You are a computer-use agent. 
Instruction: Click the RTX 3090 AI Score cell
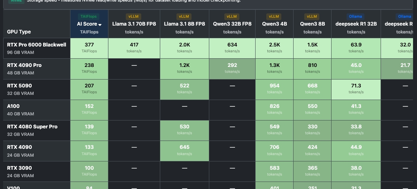(89, 170)
